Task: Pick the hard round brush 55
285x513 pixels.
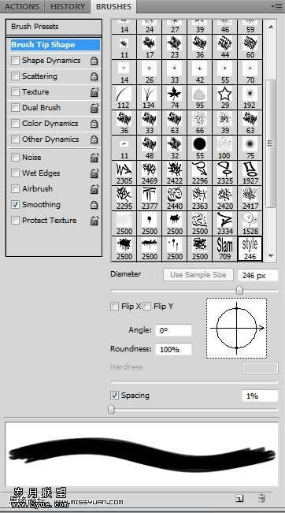Action: pyautogui.click(x=200, y=147)
